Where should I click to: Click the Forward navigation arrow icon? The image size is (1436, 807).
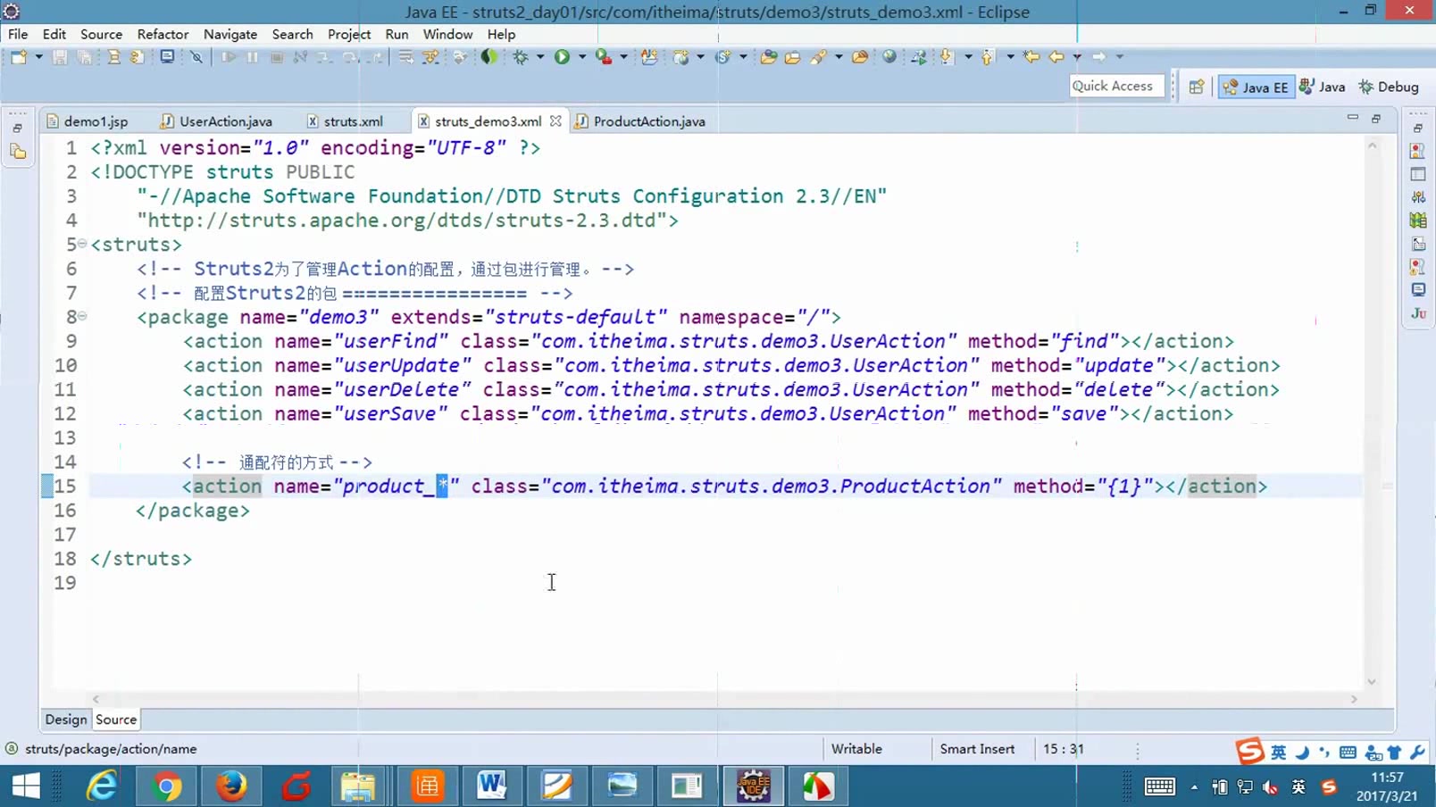click(x=1099, y=57)
